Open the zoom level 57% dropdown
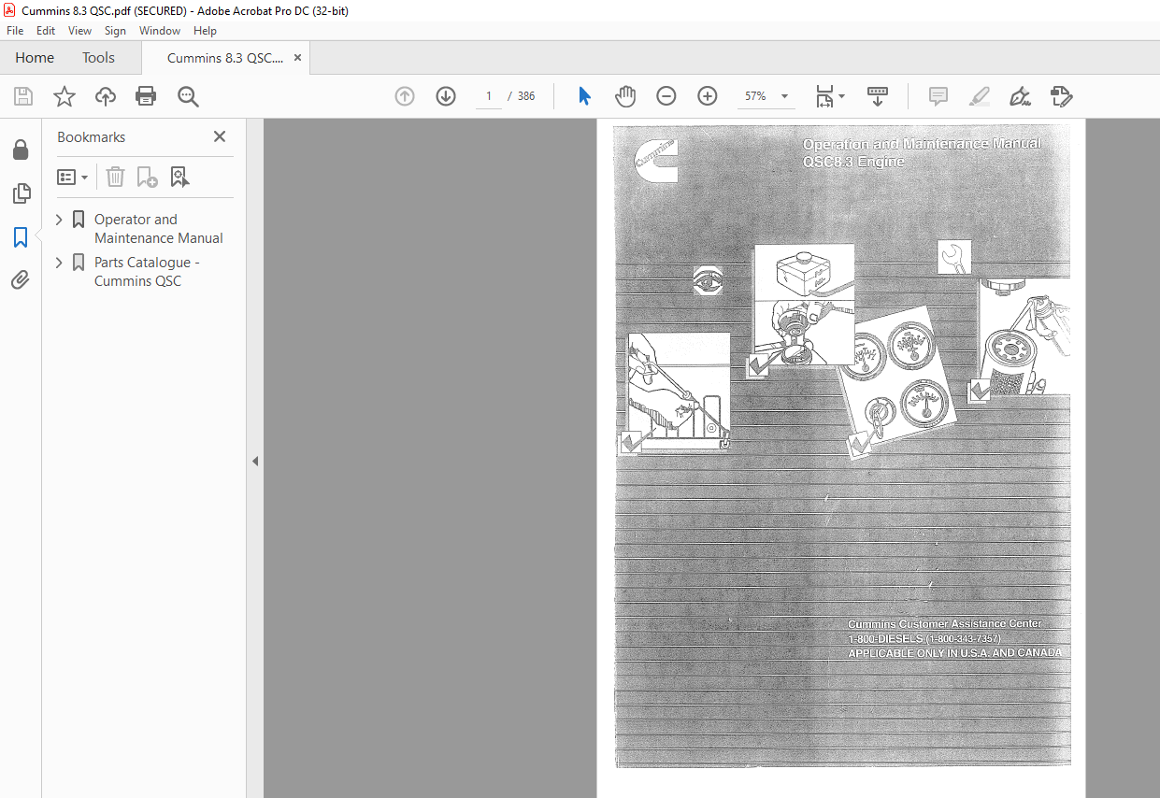This screenshot has height=798, width=1160. coord(766,96)
